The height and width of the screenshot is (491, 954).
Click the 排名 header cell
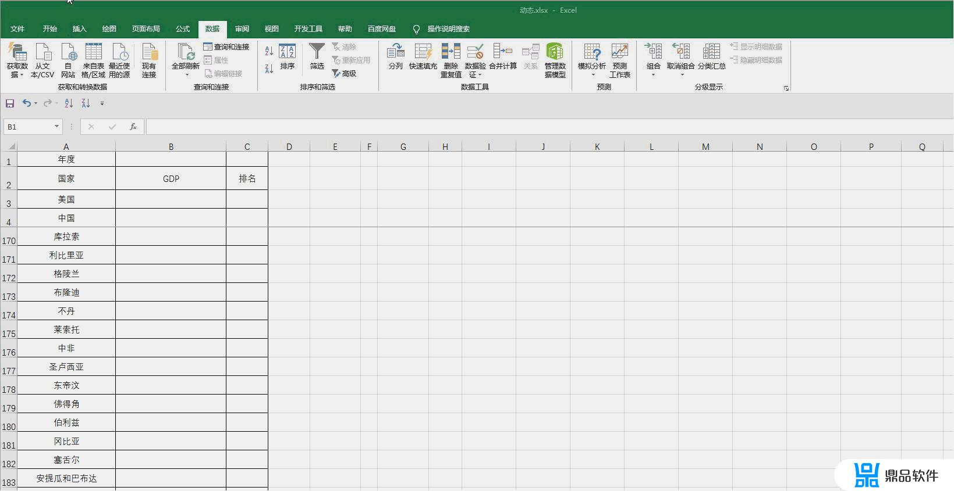pyautogui.click(x=247, y=178)
